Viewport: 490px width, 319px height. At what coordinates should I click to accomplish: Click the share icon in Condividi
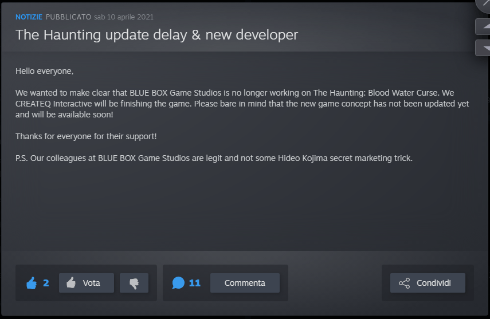[404, 283]
